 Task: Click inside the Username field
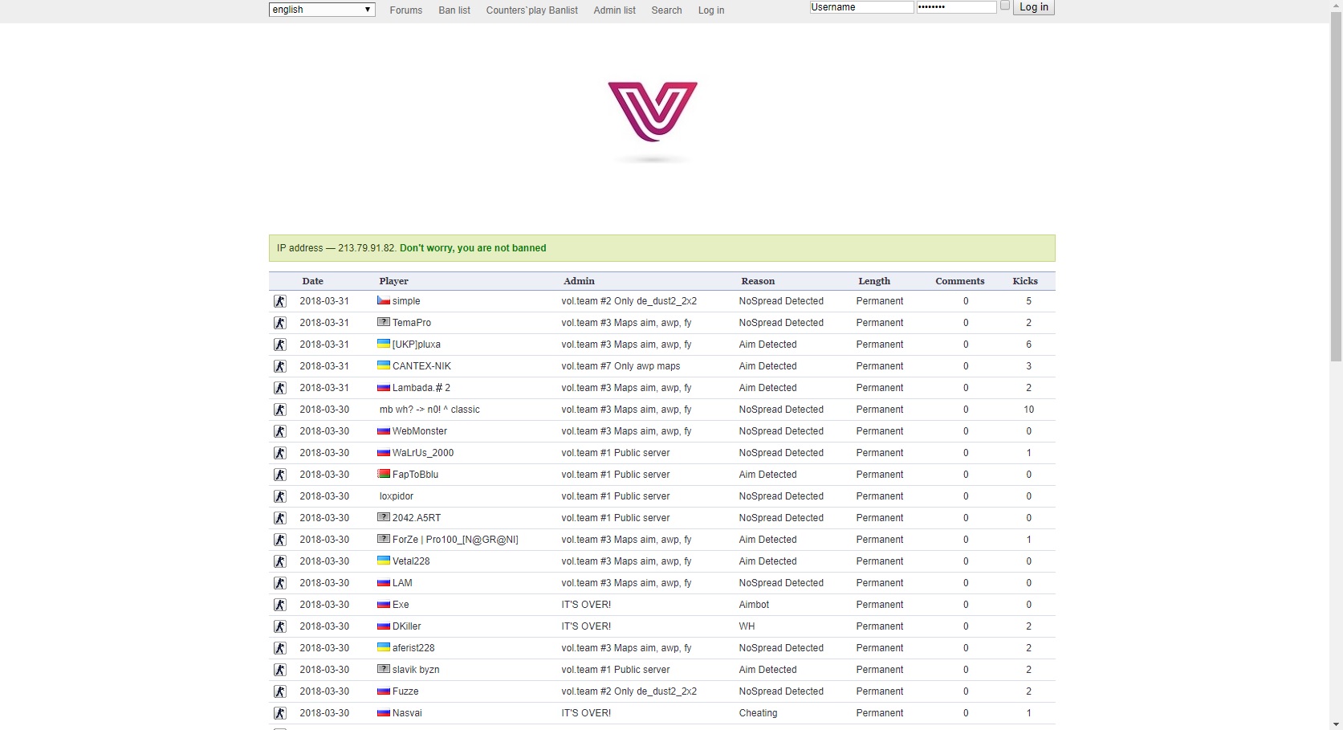[861, 7]
